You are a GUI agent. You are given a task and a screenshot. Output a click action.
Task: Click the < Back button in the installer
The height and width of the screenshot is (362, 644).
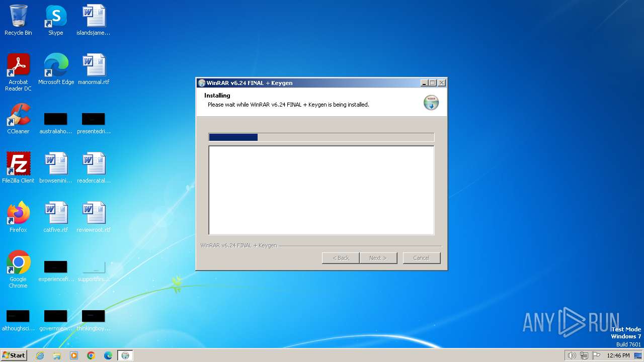click(x=341, y=258)
